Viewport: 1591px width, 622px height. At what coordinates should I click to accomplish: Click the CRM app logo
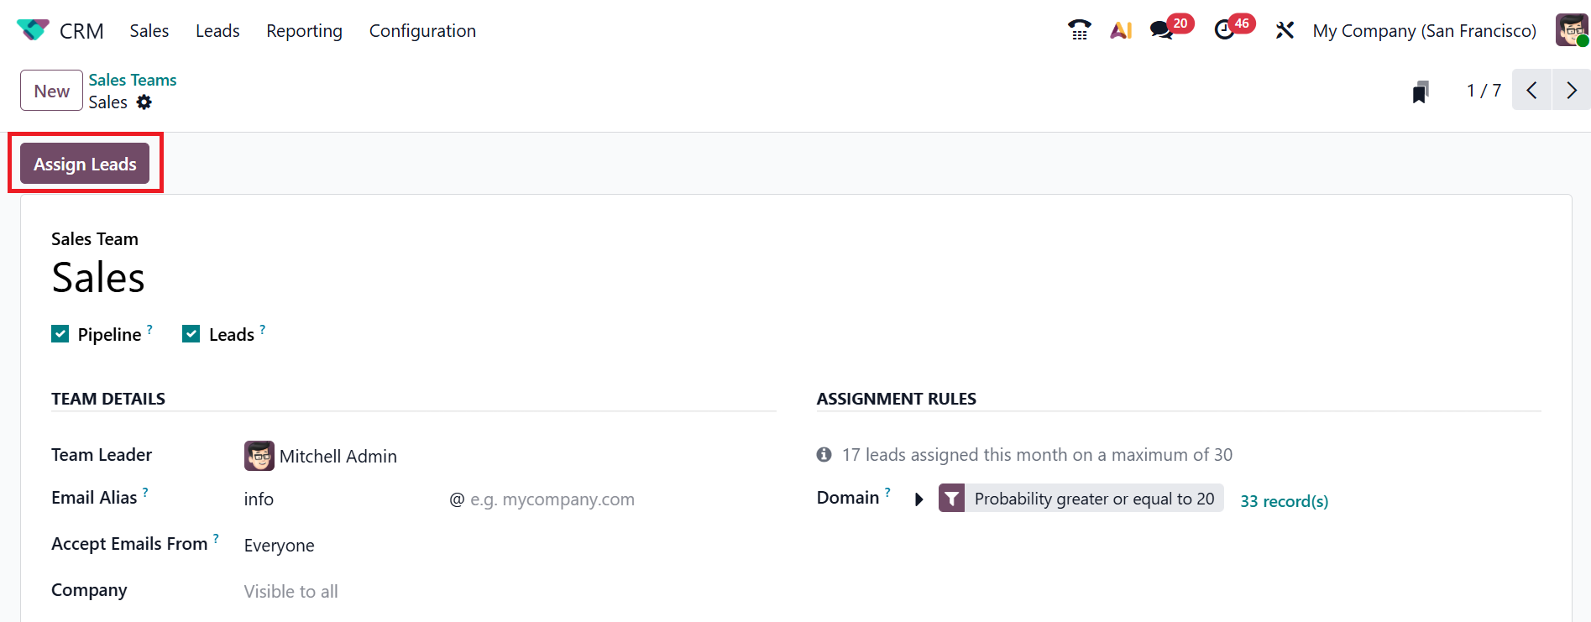tap(33, 30)
